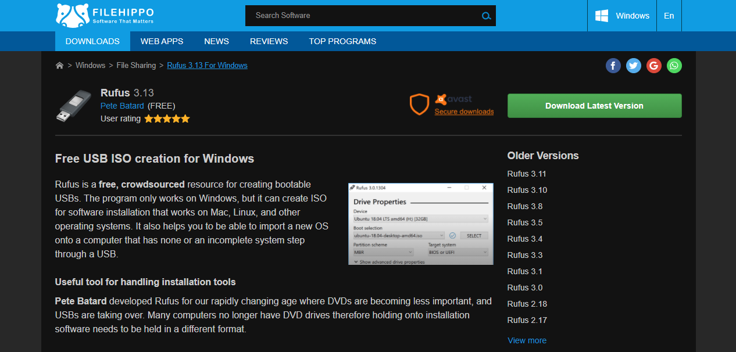
Task: Go to TOP PROGRAMS
Action: (x=342, y=41)
